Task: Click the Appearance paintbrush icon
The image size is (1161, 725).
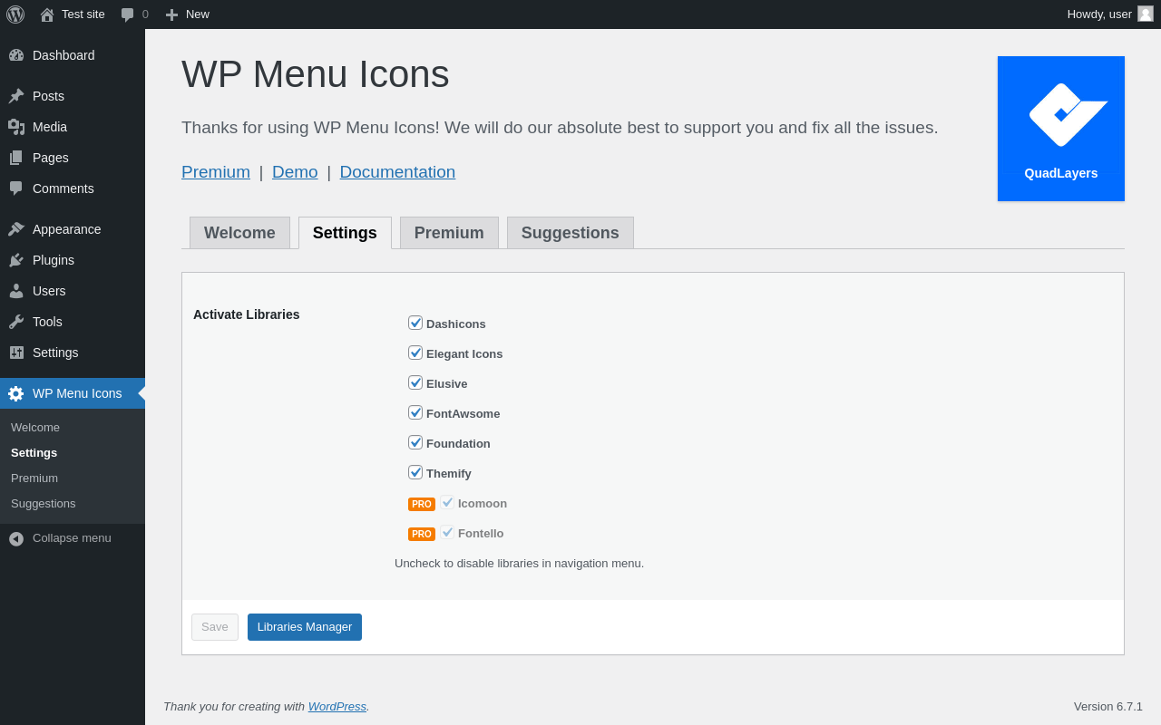Action: (16, 229)
